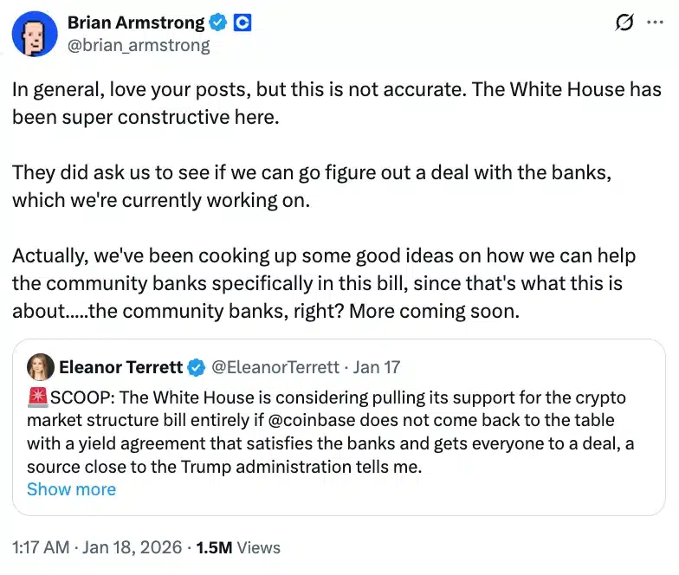View the 1.5M Views analytics

pos(238,547)
